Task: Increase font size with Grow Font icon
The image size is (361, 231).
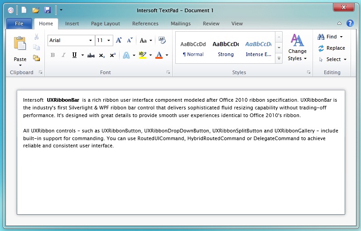Action: click(x=119, y=40)
